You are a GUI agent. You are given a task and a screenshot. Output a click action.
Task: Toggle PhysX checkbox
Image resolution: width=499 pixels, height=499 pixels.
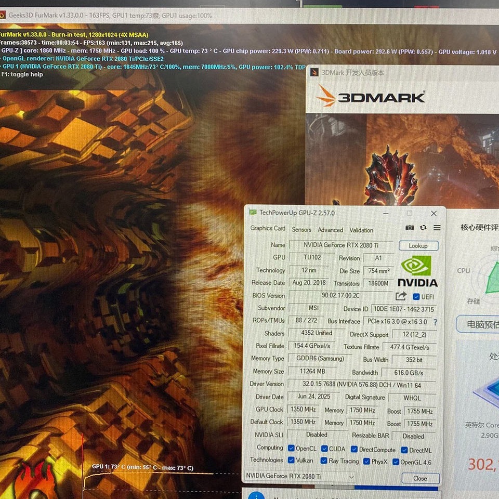[366, 461]
